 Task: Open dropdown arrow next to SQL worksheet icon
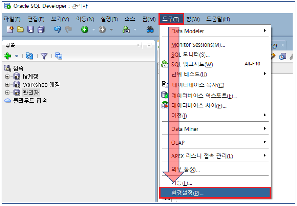coord(135,29)
